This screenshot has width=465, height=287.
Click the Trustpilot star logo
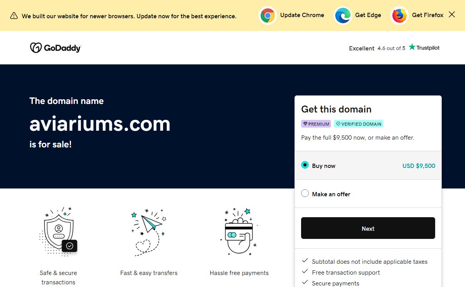coord(412,47)
